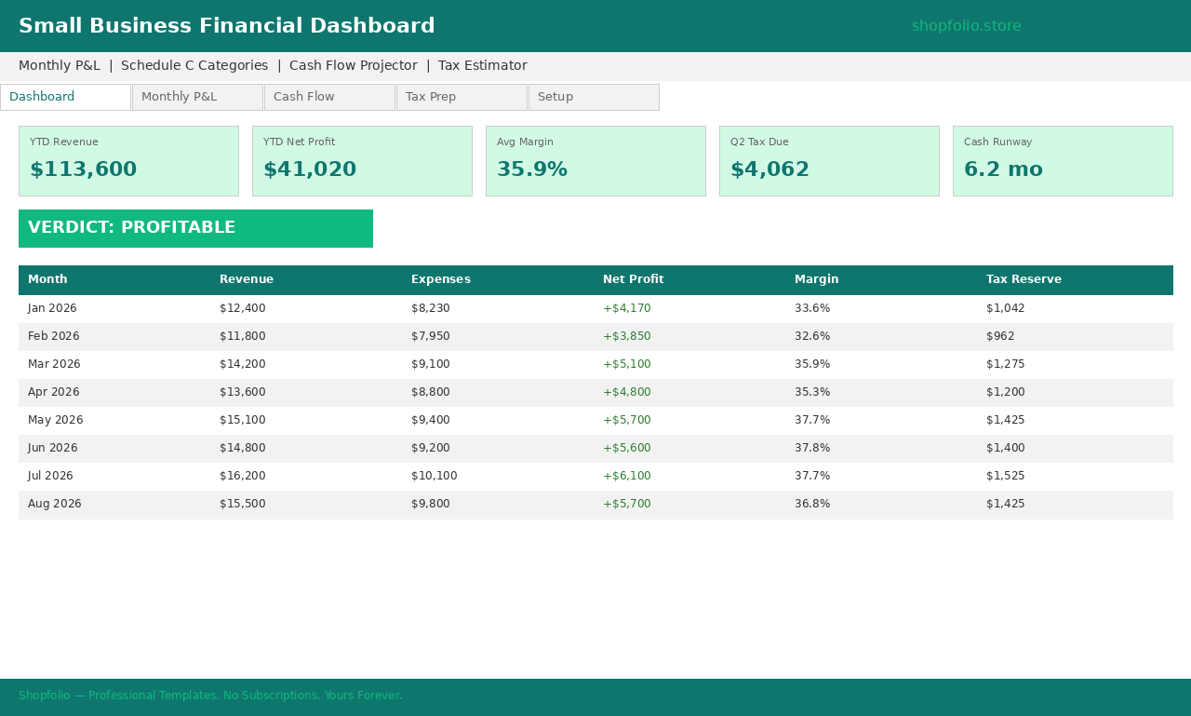Select the Q2 Tax Due card

(829, 161)
